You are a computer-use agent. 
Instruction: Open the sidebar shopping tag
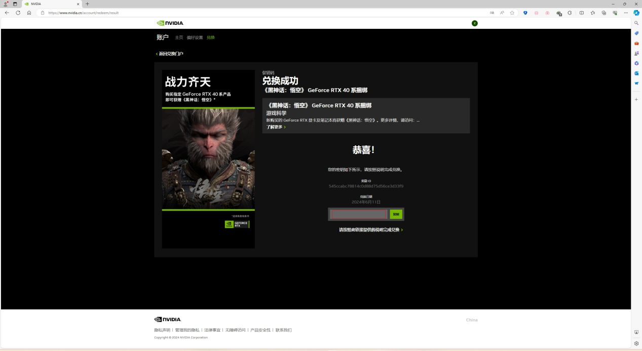[x=636, y=33]
